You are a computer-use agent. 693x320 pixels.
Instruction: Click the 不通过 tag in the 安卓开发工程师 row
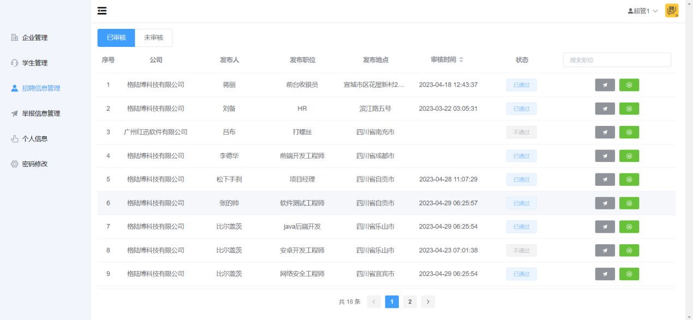[x=522, y=250]
